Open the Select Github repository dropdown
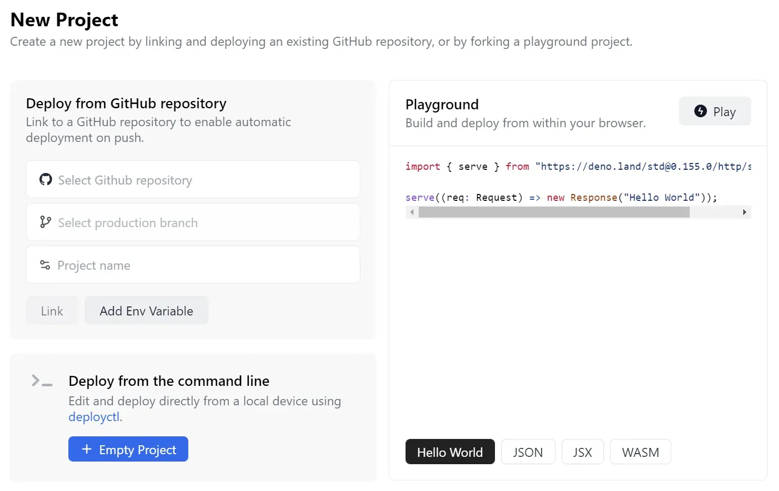 (193, 179)
